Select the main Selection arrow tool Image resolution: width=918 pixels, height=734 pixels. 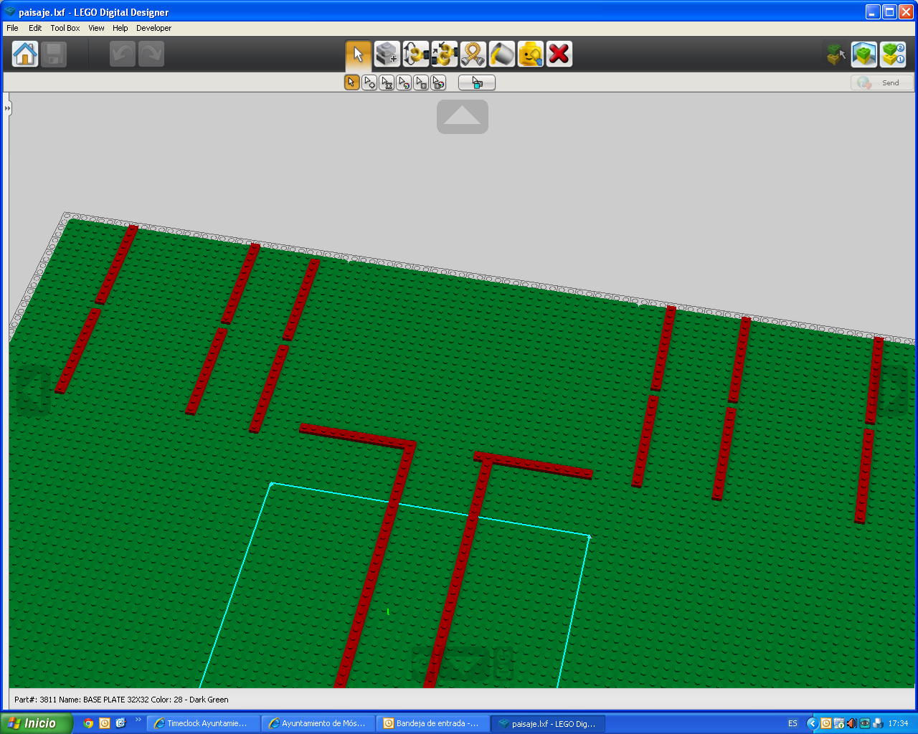(359, 54)
